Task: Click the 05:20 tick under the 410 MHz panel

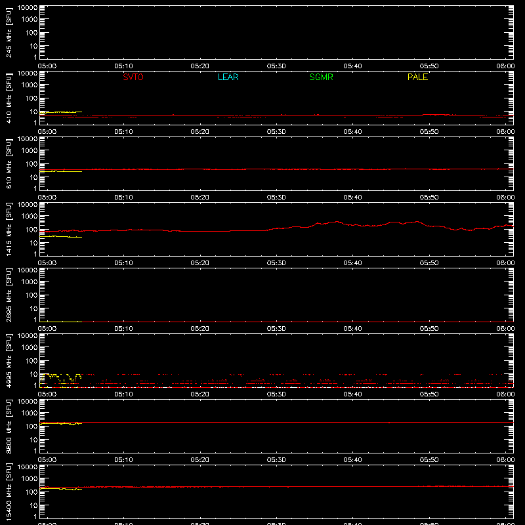Action: tap(200, 132)
